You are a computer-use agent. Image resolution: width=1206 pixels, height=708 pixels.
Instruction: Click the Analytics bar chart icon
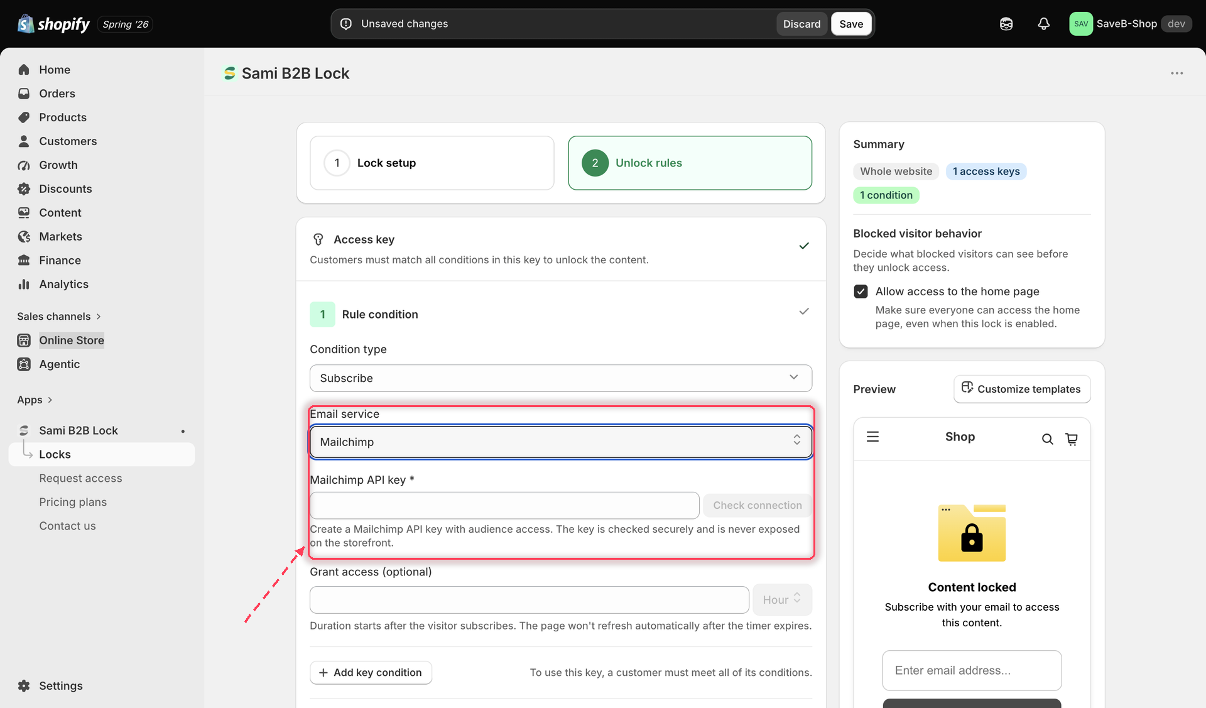click(24, 285)
